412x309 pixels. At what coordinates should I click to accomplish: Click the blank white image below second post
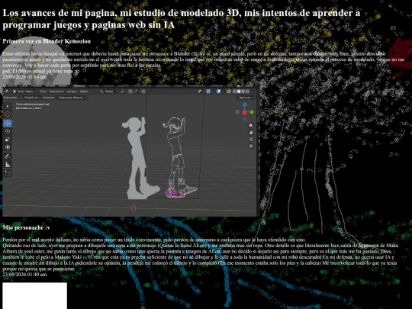(34, 295)
